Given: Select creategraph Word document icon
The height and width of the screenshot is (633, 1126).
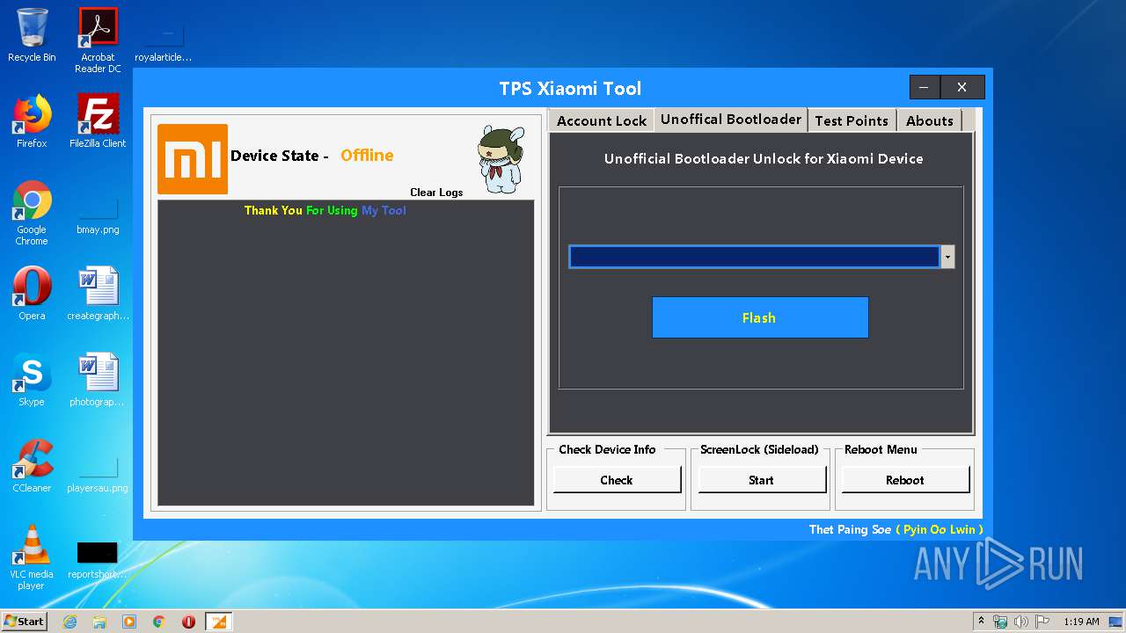Looking at the screenshot, I should (x=98, y=294).
